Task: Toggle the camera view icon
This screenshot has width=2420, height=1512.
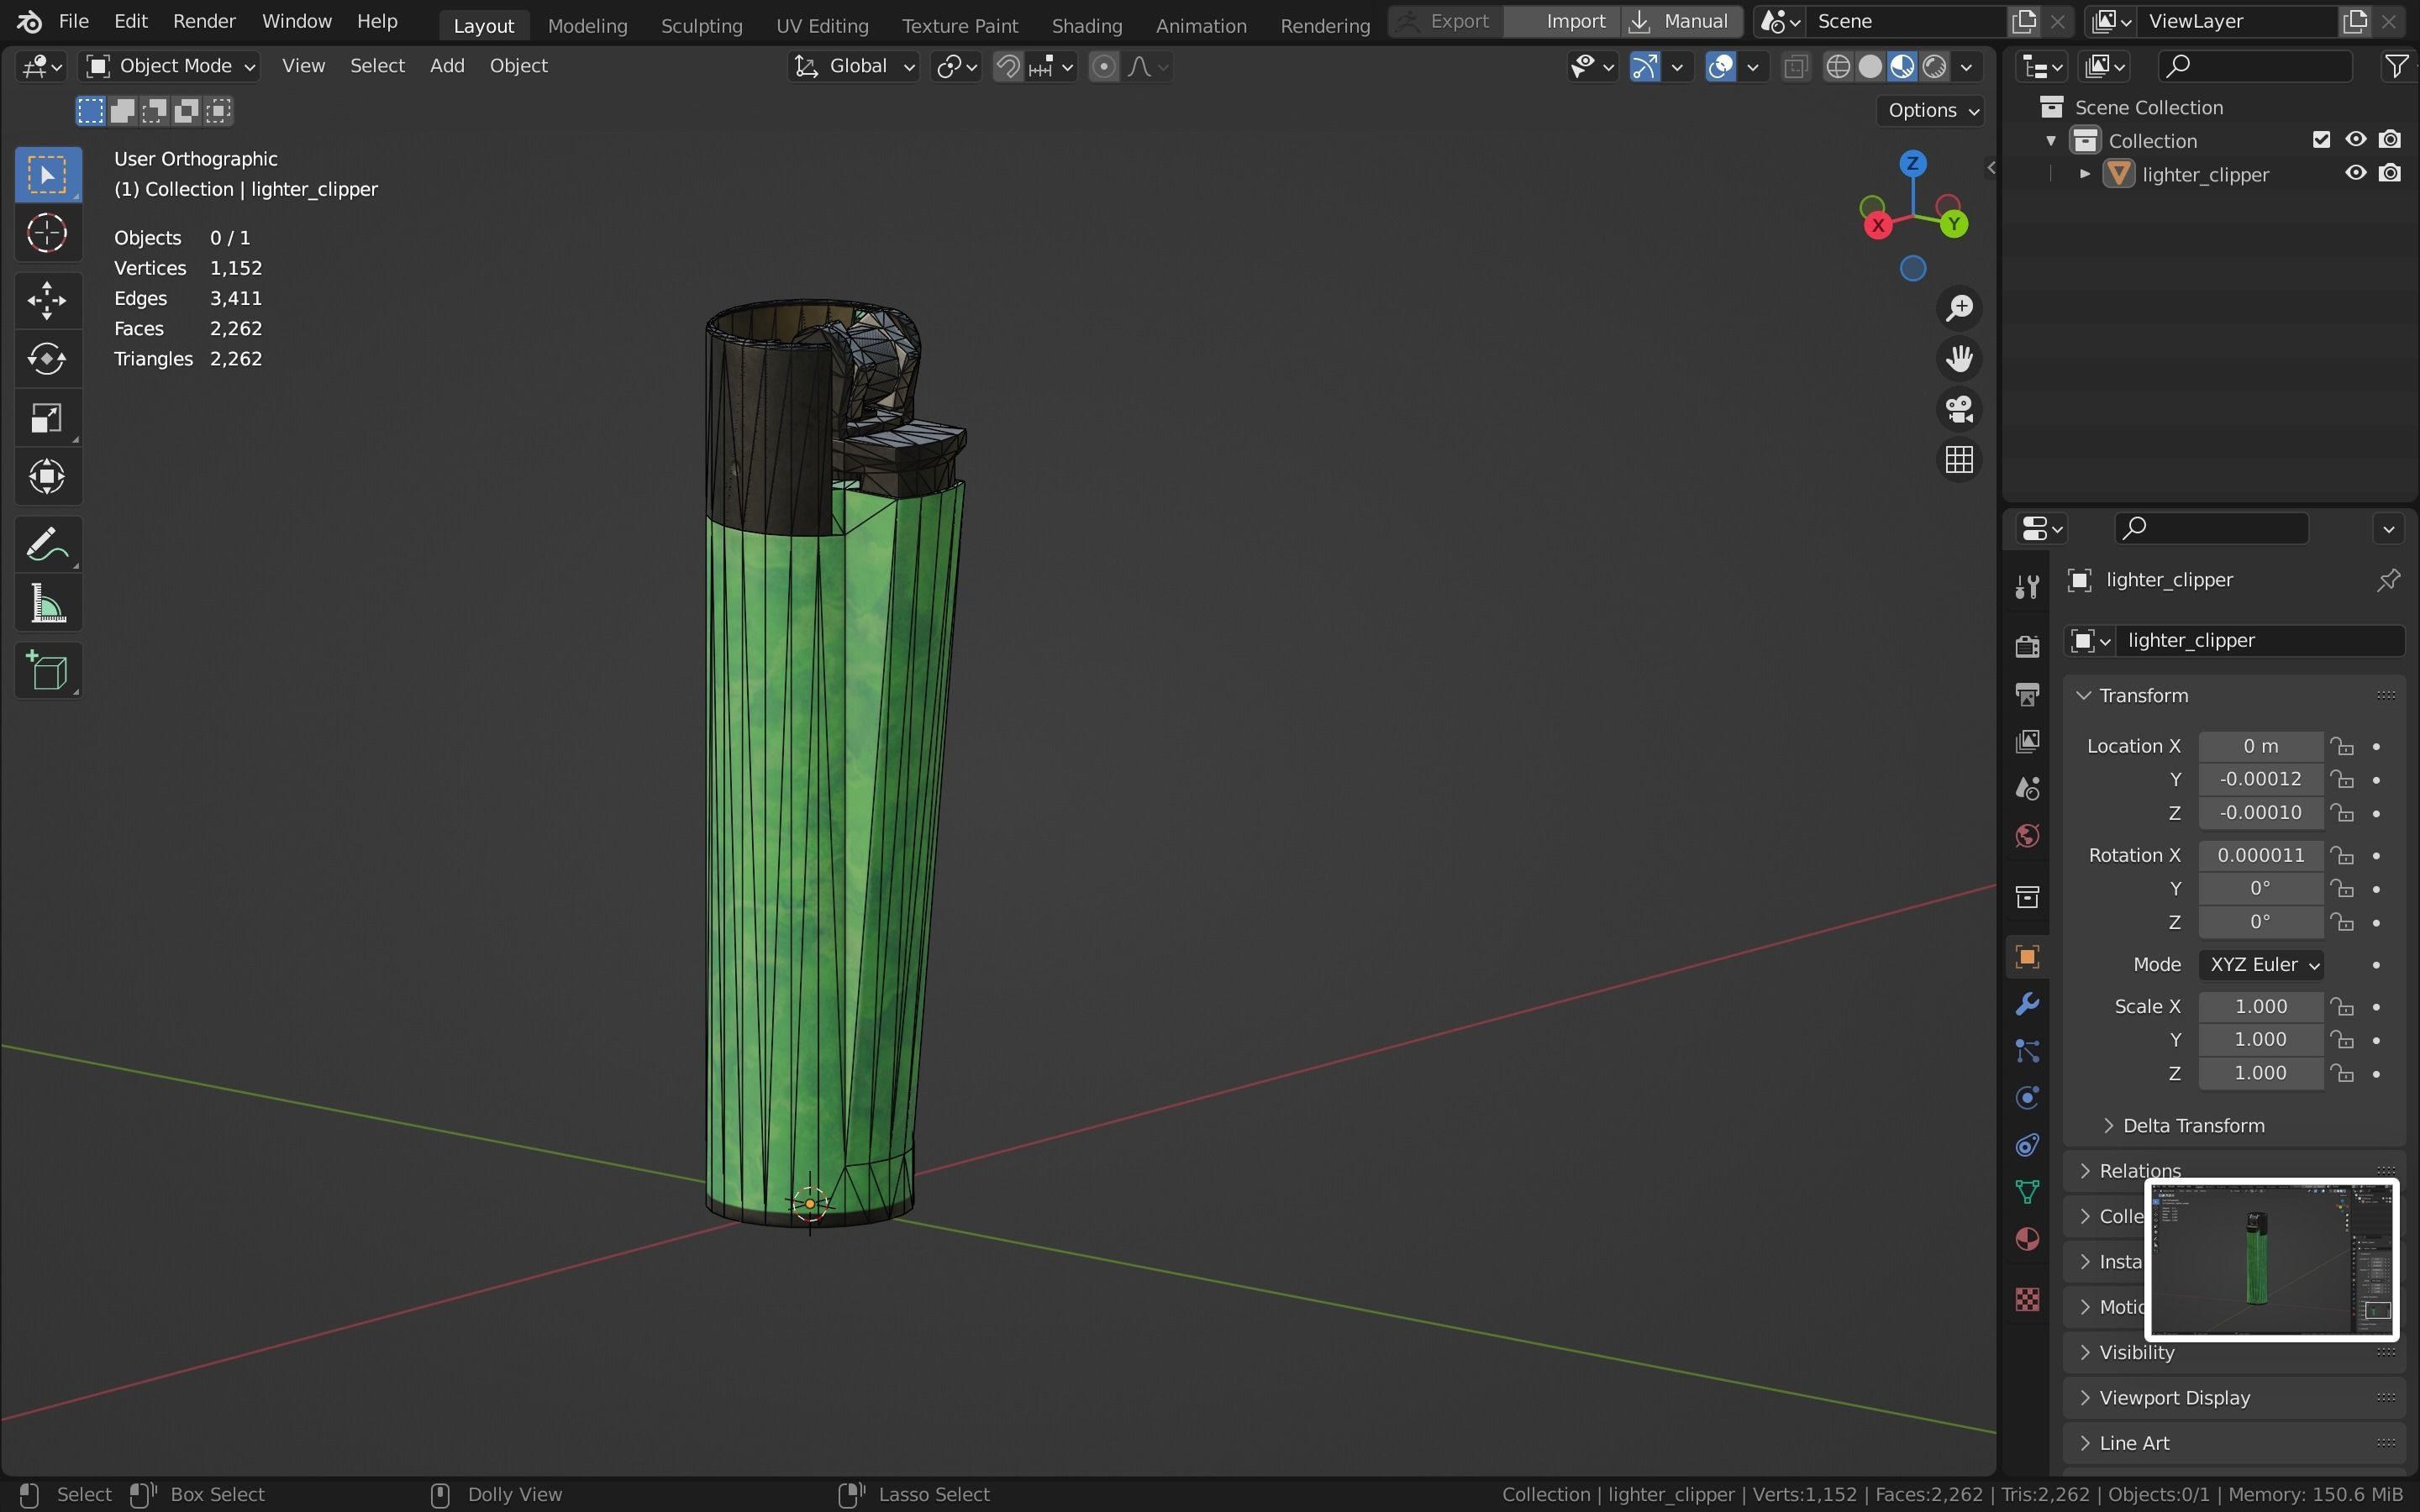Action: [1959, 409]
